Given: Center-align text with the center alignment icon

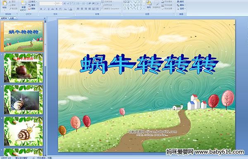Looking at the screenshot, I should (82, 9).
